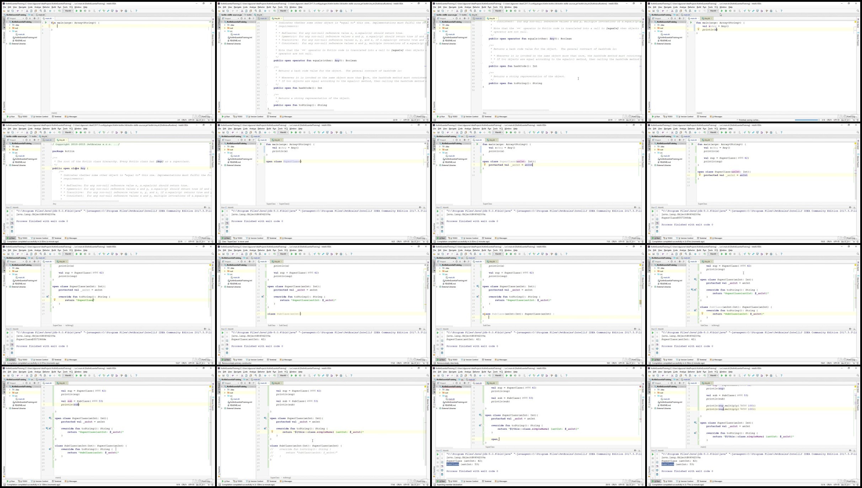Click rerun arrow in the console showing SubClass (antInt: 53) highlighted
The height and width of the screenshot is (488, 862).
[x=653, y=454]
